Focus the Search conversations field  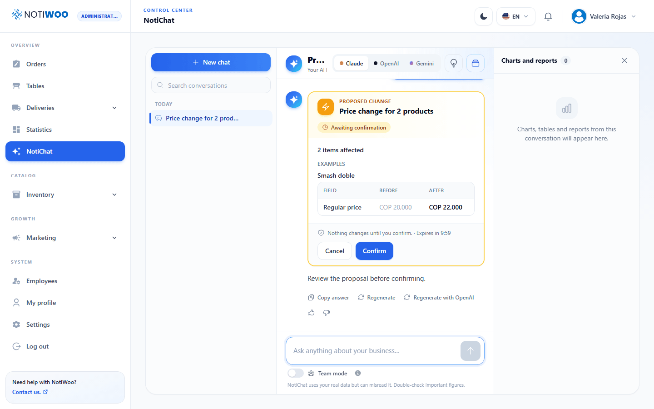[211, 85]
